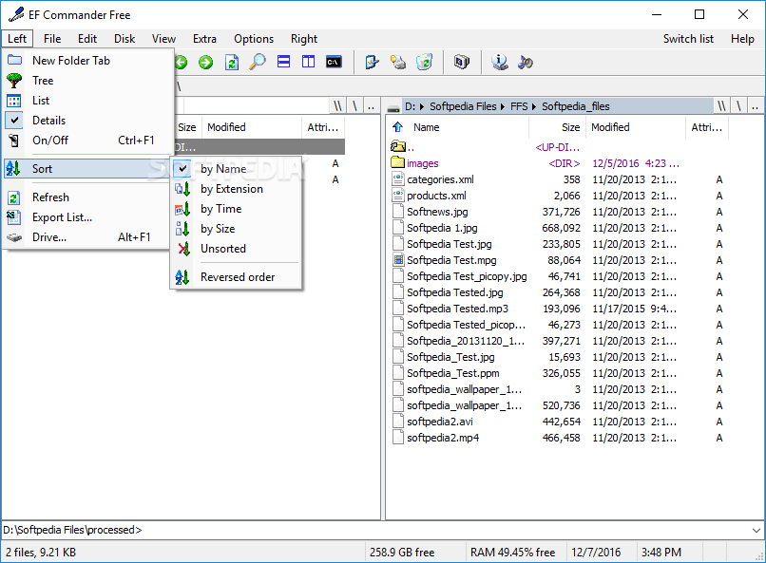Click the edit file toolbar icon
This screenshot has width=766, height=563.
point(372,62)
